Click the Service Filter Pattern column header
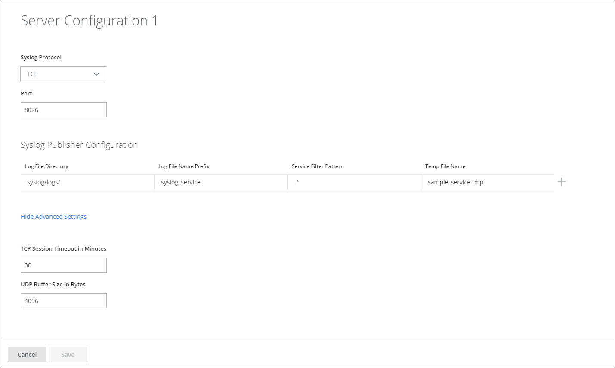The width and height of the screenshot is (615, 368). click(x=318, y=166)
